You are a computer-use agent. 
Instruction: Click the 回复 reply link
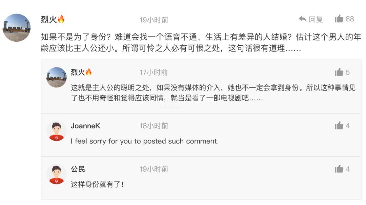[316, 19]
